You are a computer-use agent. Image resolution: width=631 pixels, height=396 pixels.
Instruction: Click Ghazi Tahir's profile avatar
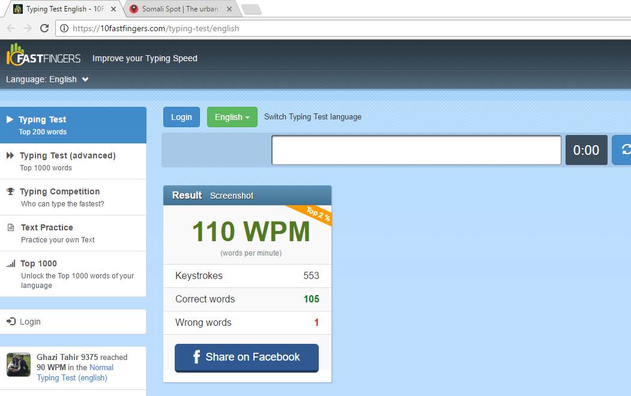(x=19, y=364)
